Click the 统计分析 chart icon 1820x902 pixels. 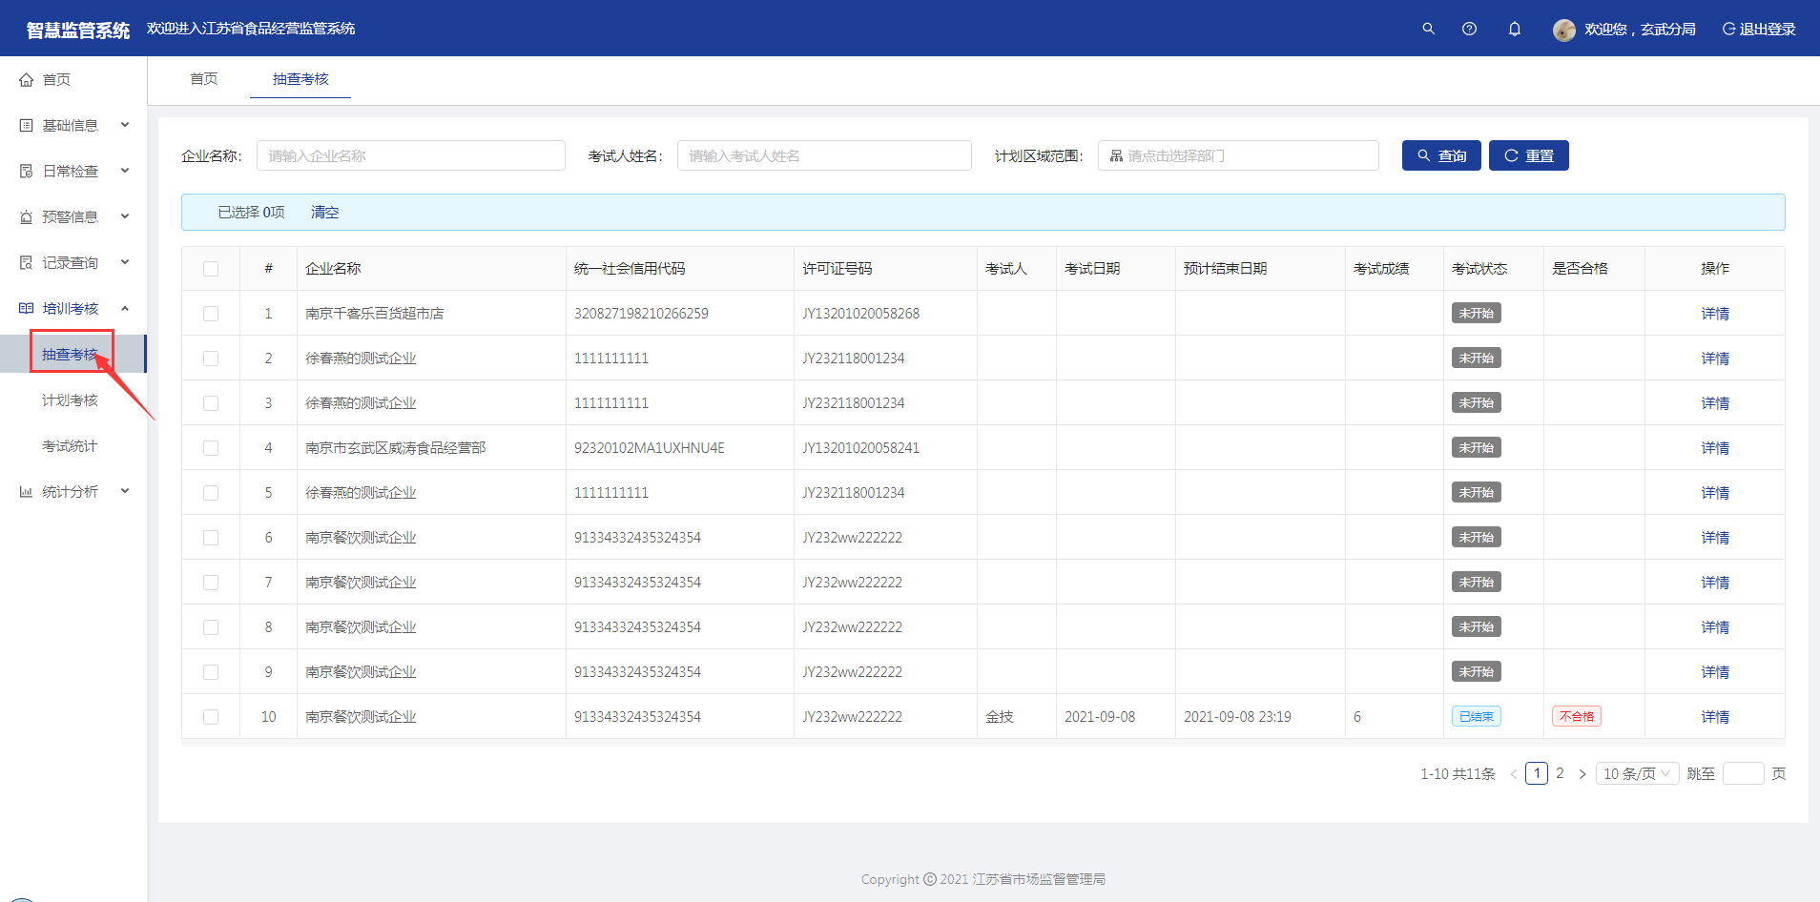(x=27, y=492)
